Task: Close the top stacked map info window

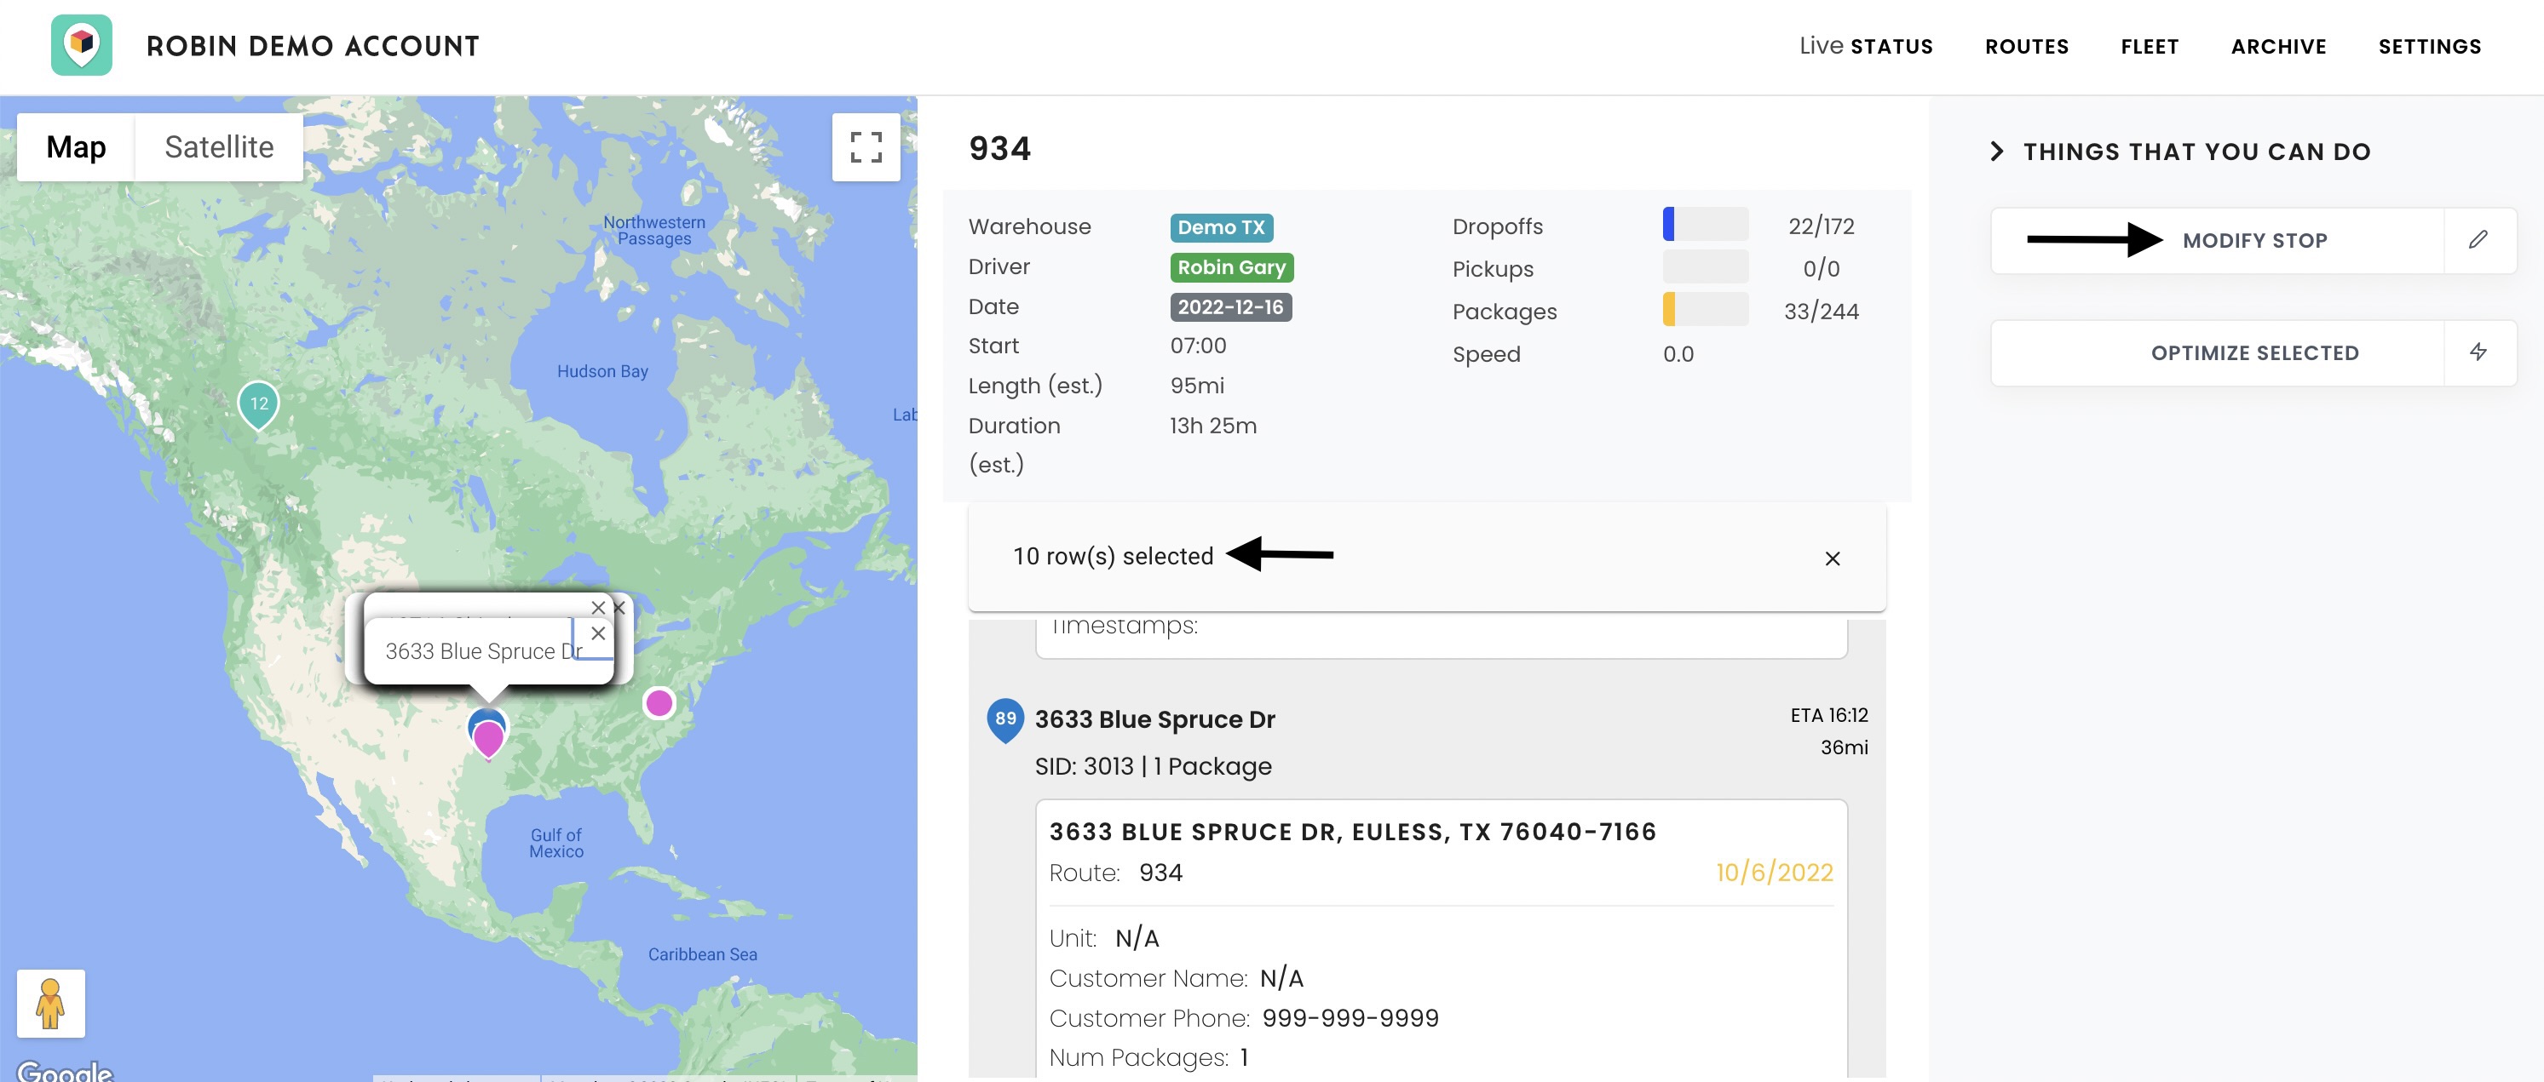Action: 598,607
